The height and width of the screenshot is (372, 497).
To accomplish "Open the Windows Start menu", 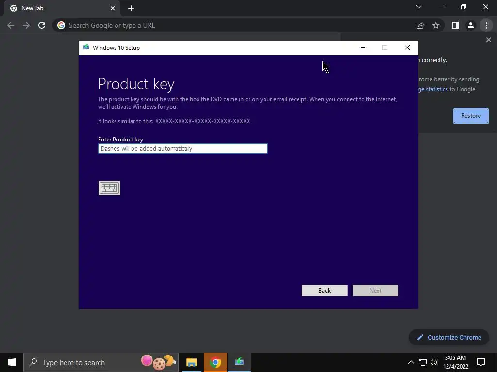I will click(12, 362).
